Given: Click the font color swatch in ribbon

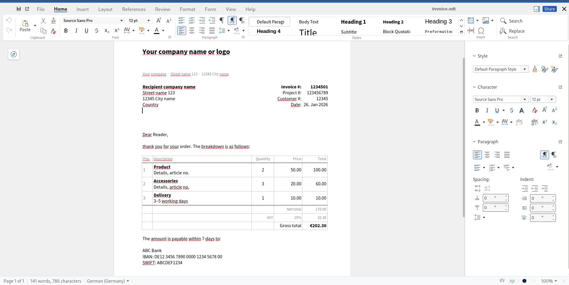Looking at the screenshot, I should click(x=157, y=31).
